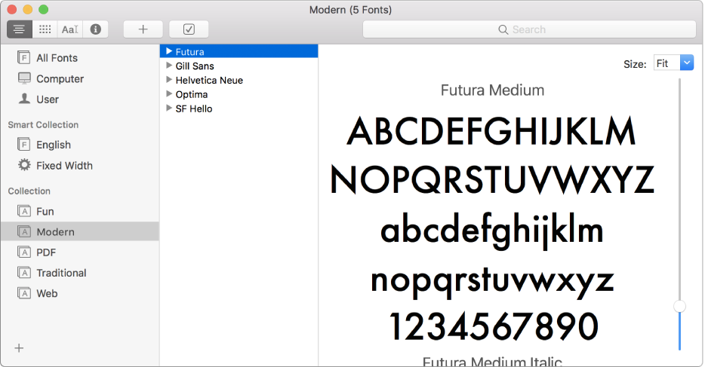Click the Futura Medium preview heading
The image size is (705, 367).
[x=492, y=90]
